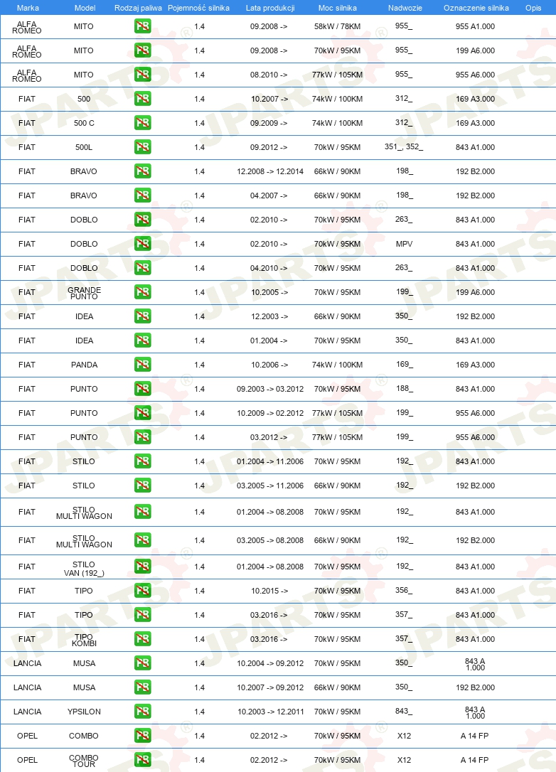Click the 10.2005 -> production date cell
Image resolution: width=556 pixels, height=772 pixels.
coord(269,292)
